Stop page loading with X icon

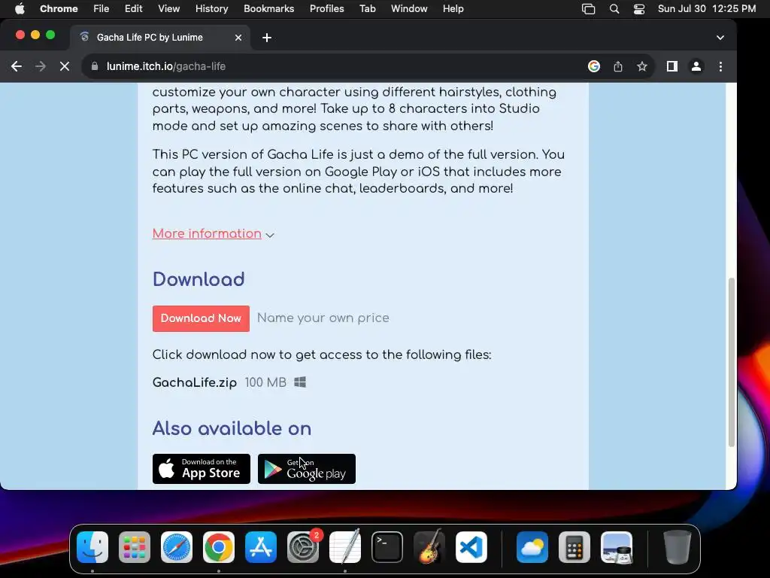(x=65, y=66)
